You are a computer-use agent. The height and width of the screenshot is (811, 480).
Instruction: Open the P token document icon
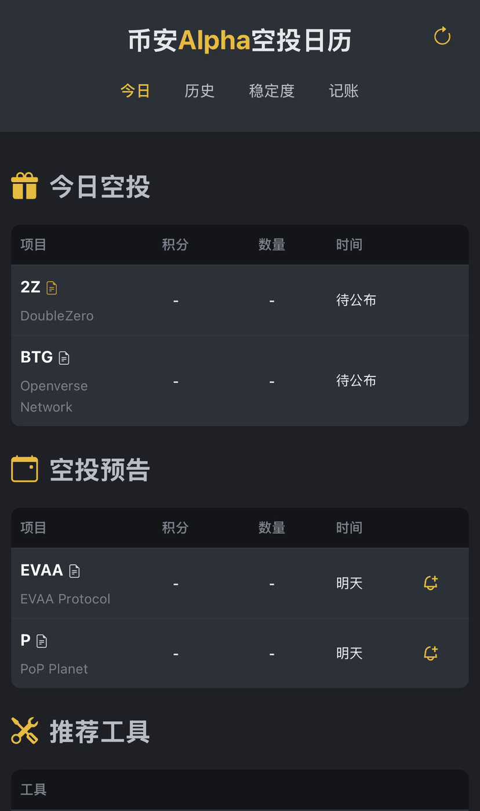[x=42, y=641]
